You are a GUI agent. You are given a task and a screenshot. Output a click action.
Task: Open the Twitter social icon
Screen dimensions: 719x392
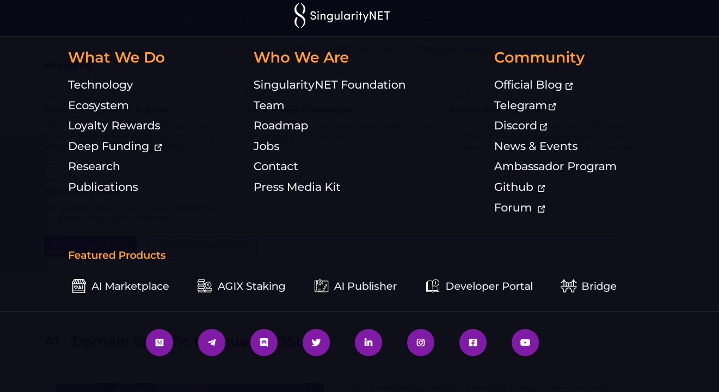[316, 343]
